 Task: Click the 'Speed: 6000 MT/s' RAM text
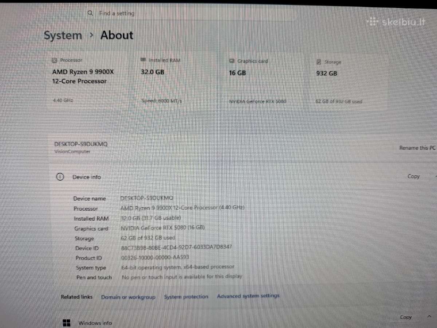(162, 101)
